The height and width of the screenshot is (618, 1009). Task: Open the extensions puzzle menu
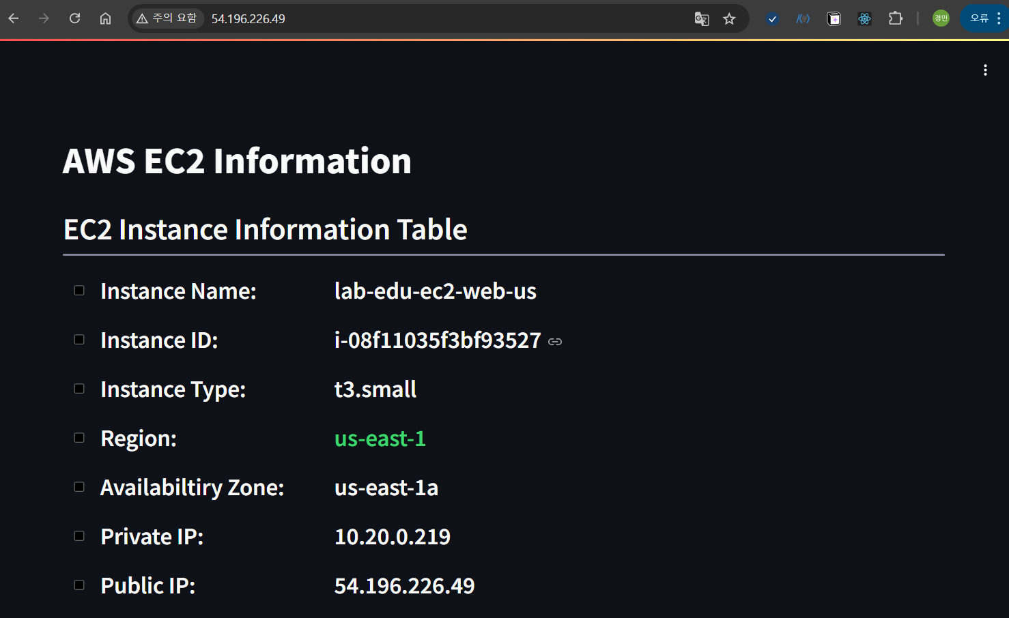coord(896,18)
